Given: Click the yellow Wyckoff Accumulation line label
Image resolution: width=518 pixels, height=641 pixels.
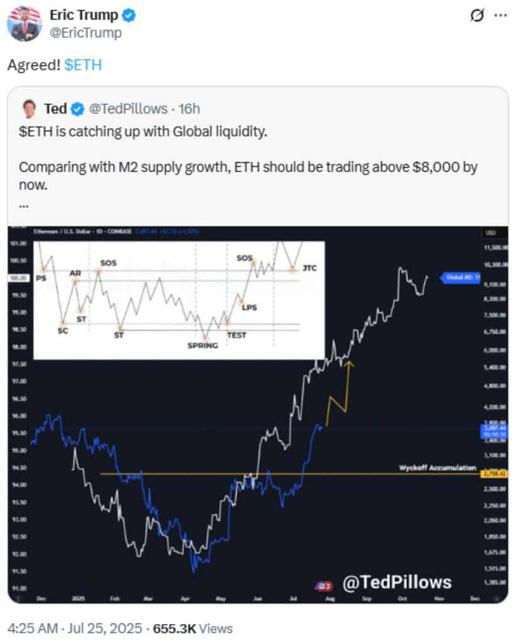Looking at the screenshot, I should [437, 468].
